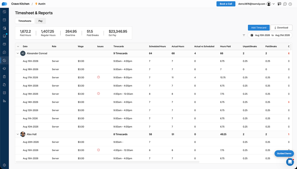
Task: Switch to the Pay tab
Action: point(40,21)
